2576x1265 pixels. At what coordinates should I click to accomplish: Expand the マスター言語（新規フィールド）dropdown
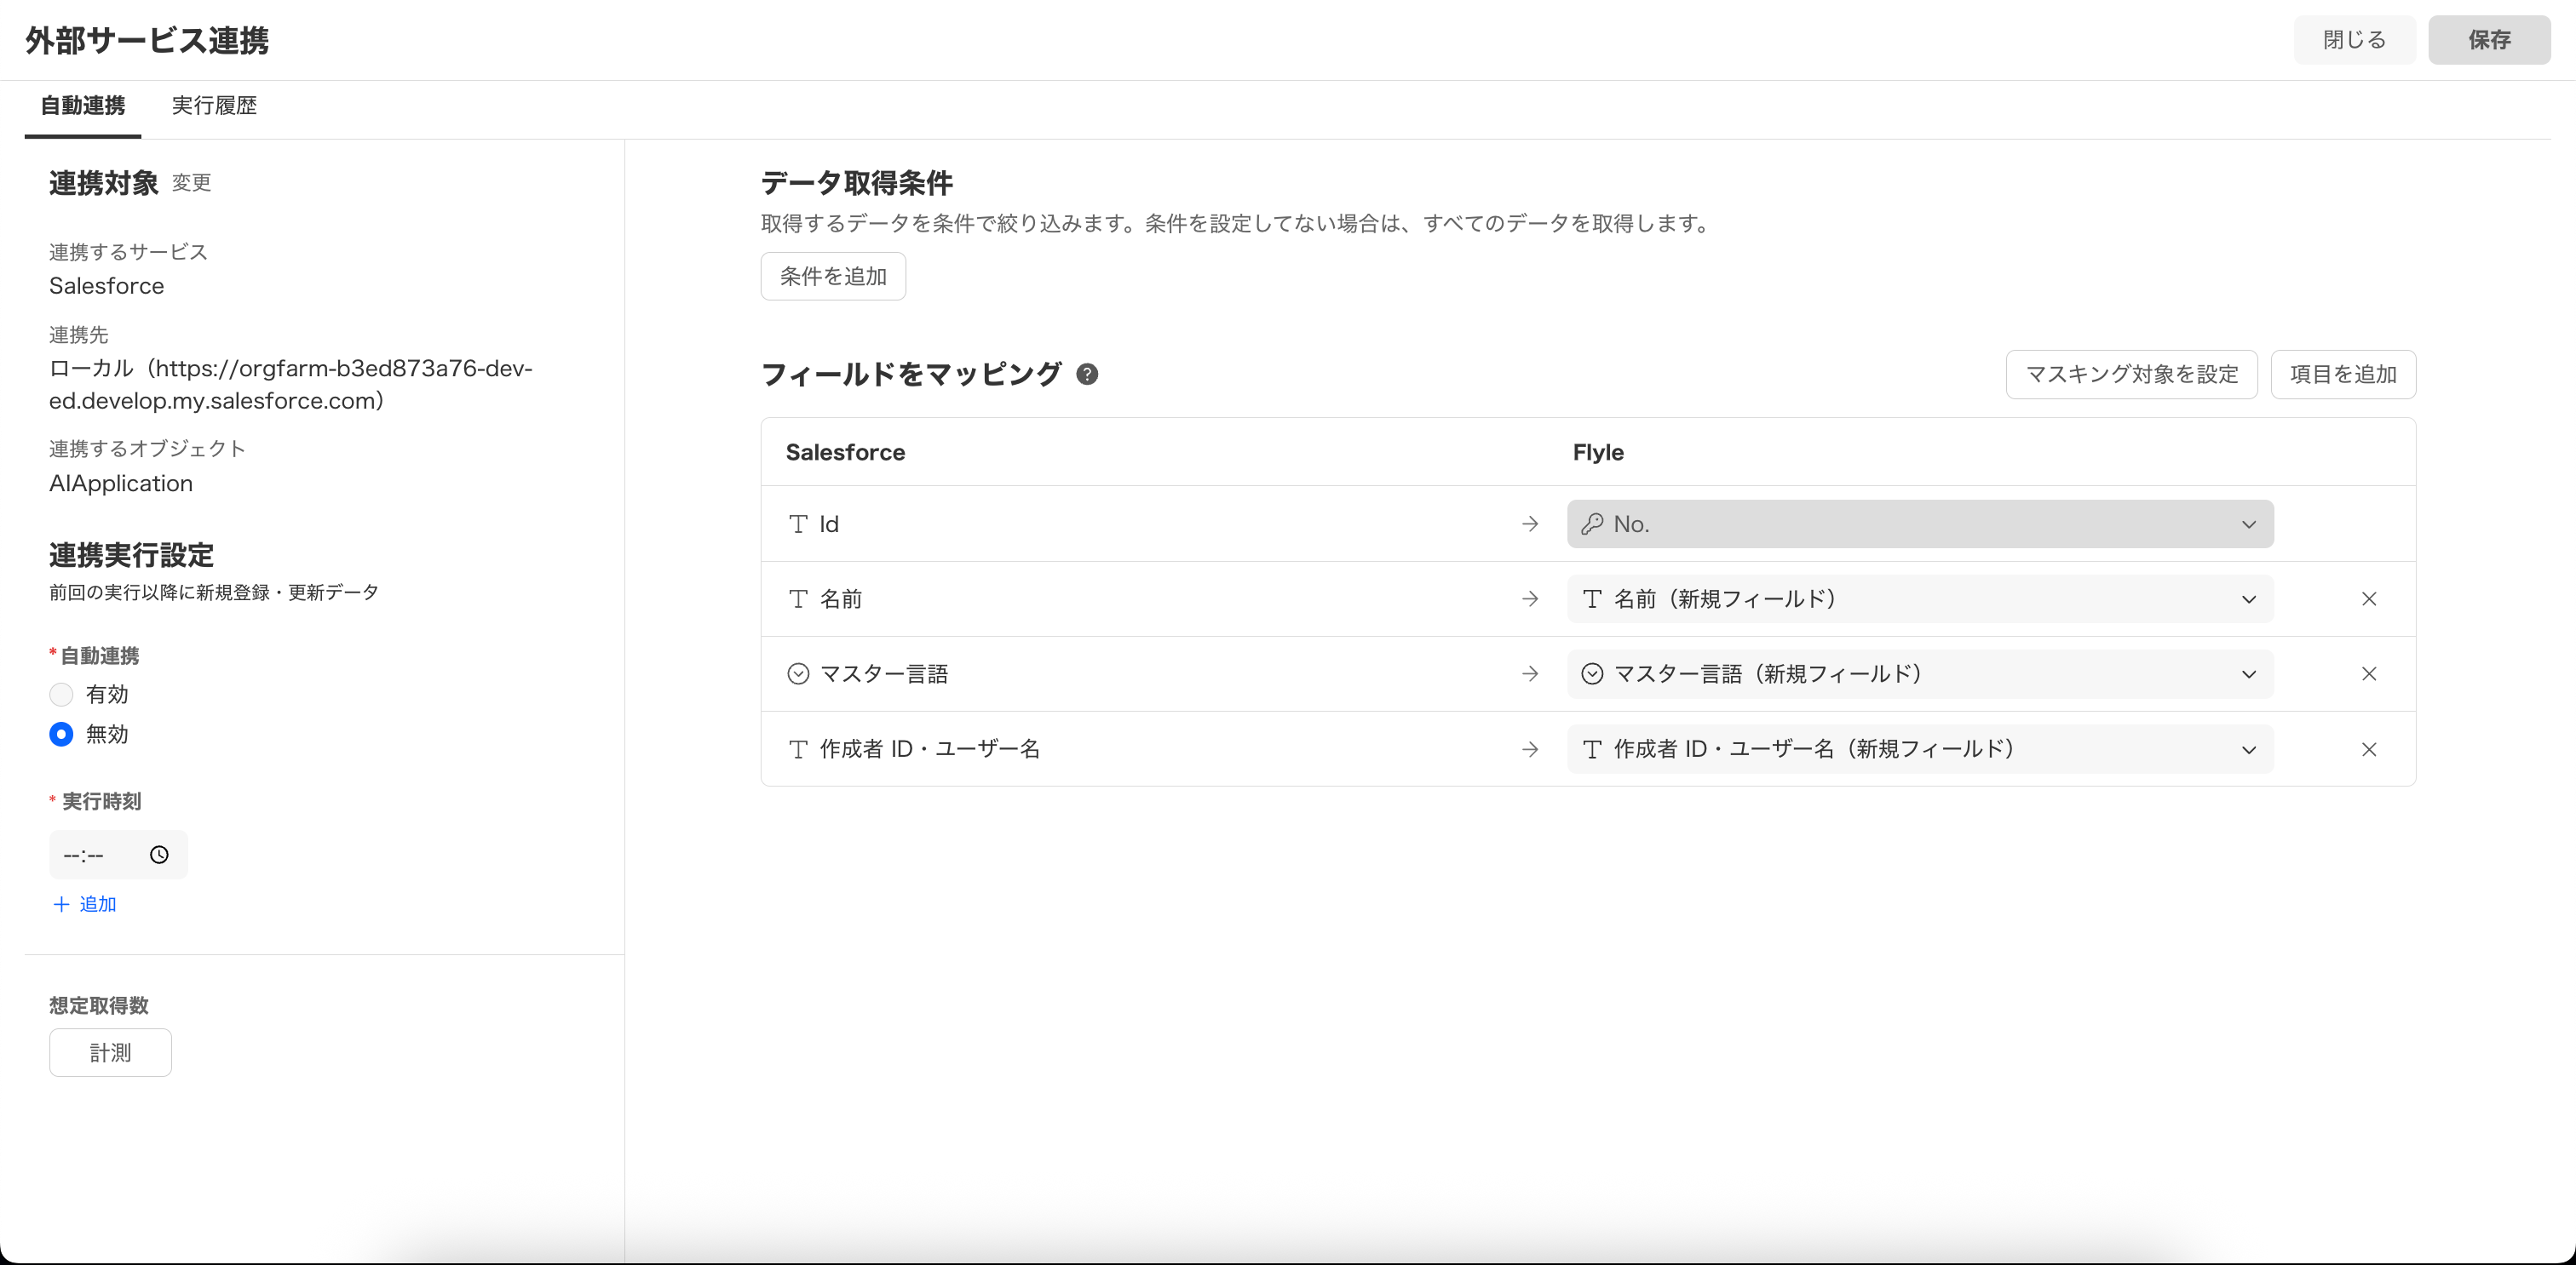[x=2248, y=674]
